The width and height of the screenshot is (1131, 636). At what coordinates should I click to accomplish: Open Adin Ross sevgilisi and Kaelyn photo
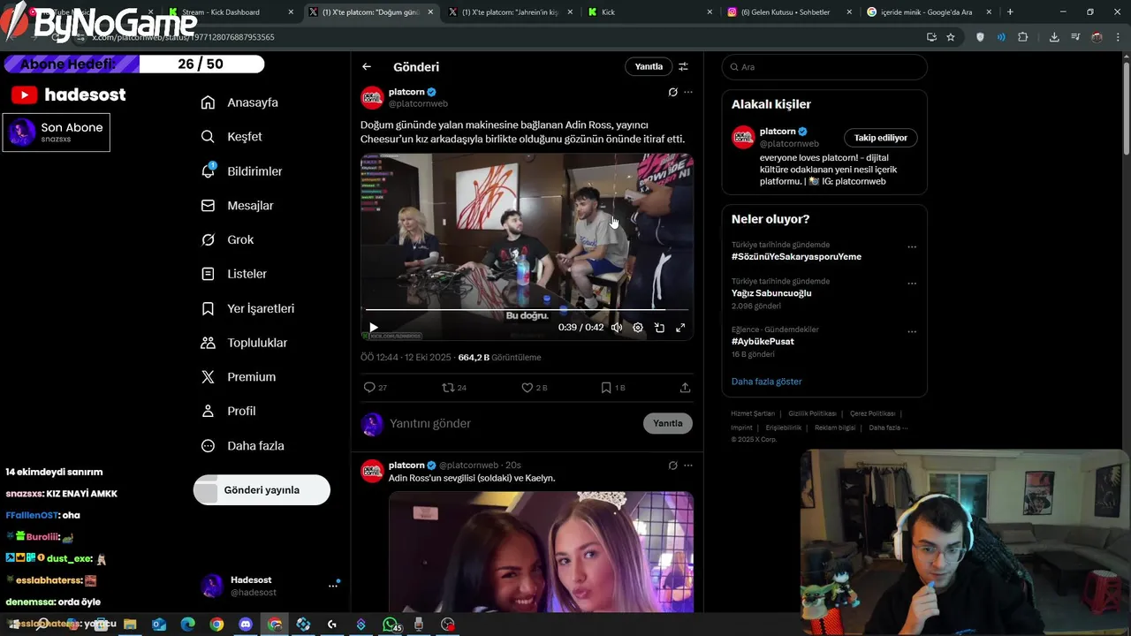click(x=541, y=552)
